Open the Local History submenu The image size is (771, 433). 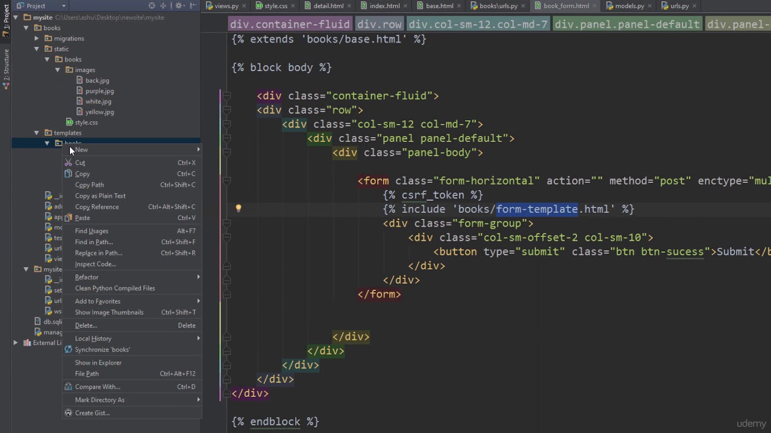pos(133,339)
